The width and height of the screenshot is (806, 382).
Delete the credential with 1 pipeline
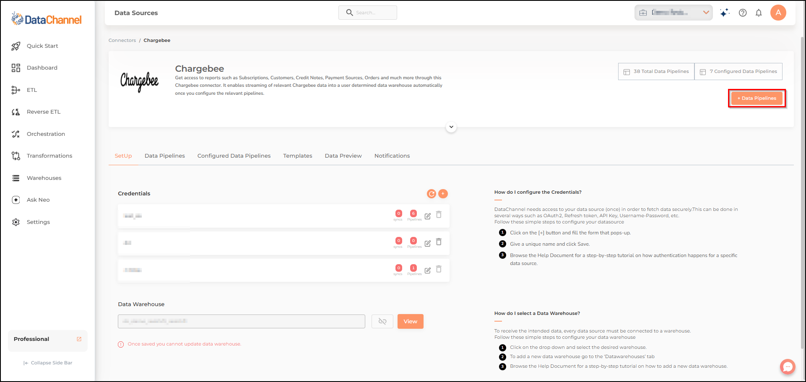[x=439, y=269]
